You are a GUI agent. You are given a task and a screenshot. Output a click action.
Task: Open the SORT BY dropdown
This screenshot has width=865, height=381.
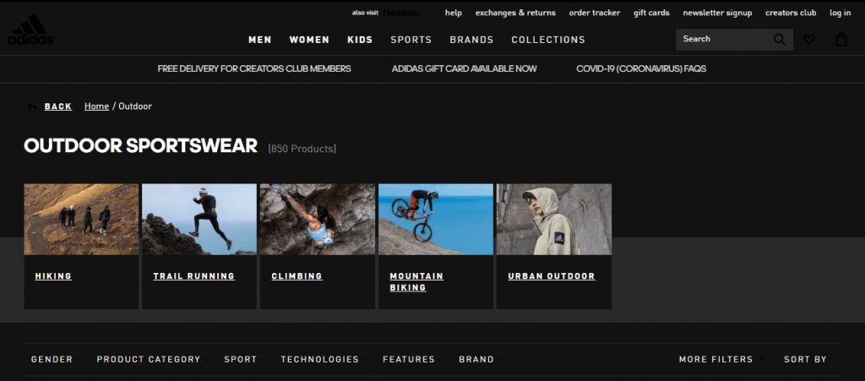[810, 360]
